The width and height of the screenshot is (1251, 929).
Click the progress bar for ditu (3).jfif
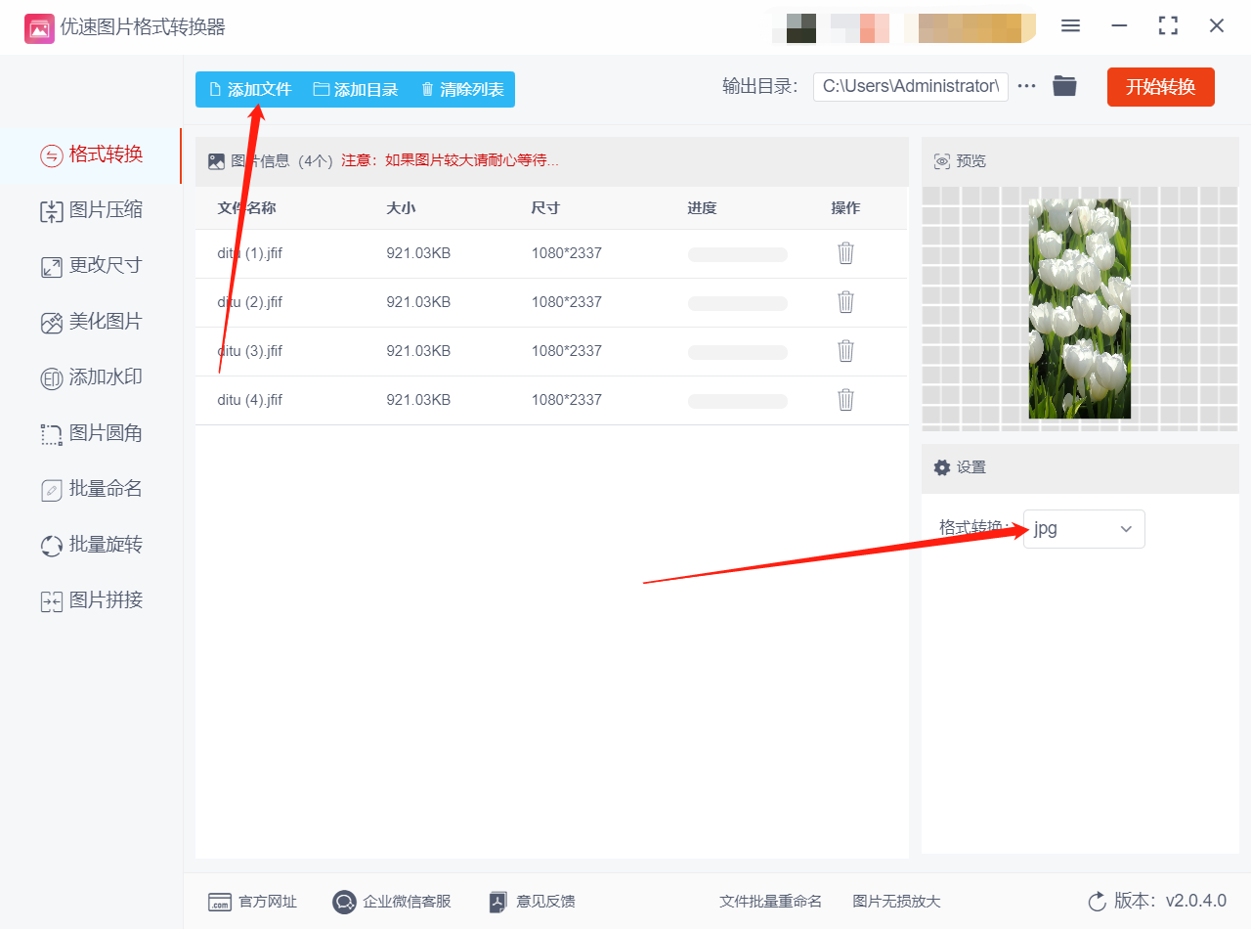click(737, 351)
